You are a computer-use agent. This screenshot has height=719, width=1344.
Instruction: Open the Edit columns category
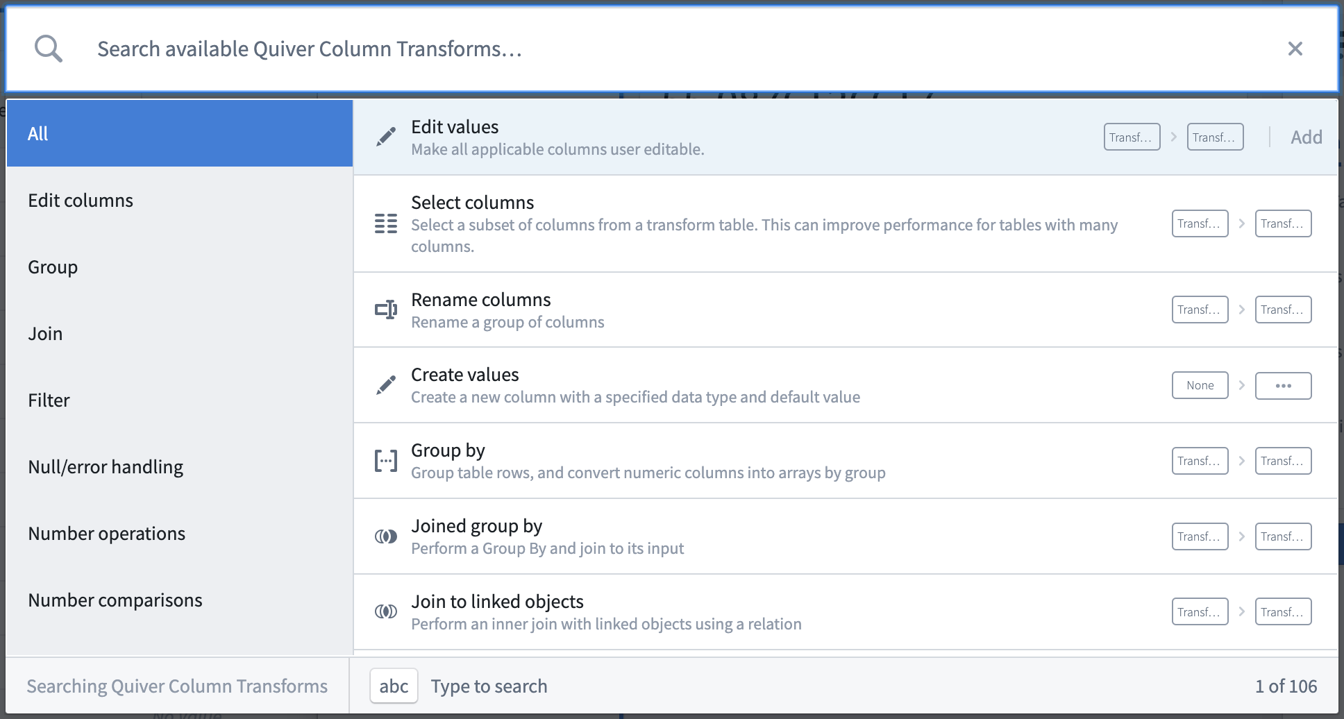click(x=180, y=200)
